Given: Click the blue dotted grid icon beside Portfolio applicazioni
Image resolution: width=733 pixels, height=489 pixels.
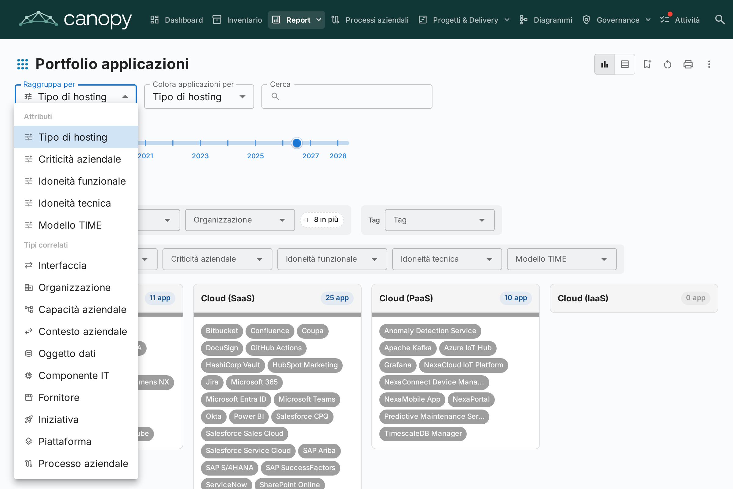Looking at the screenshot, I should (22, 64).
